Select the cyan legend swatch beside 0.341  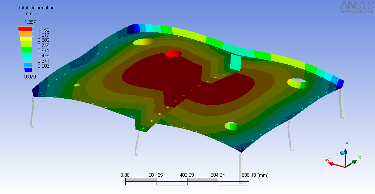coord(27,60)
